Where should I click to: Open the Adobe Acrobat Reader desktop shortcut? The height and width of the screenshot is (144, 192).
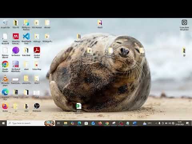click(x=37, y=52)
